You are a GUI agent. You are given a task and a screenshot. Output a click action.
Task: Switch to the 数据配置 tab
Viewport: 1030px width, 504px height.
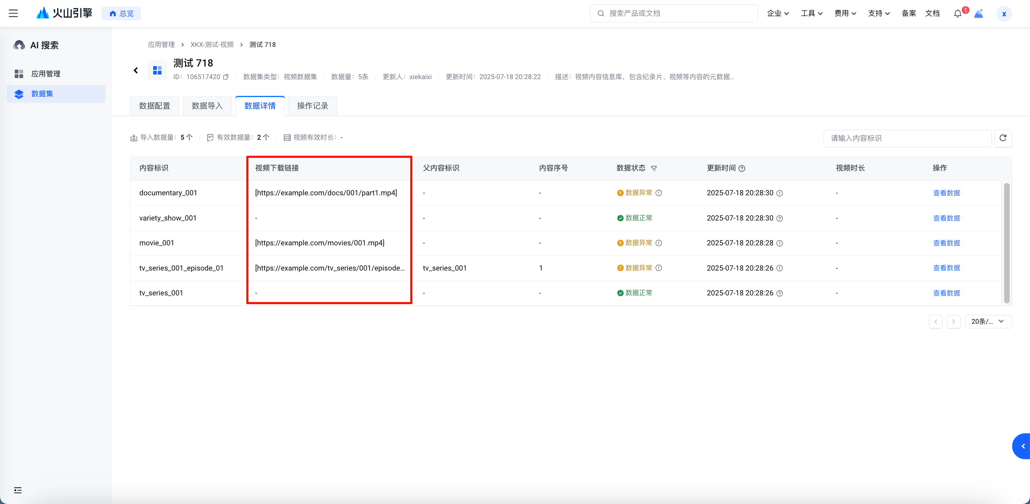coord(154,106)
